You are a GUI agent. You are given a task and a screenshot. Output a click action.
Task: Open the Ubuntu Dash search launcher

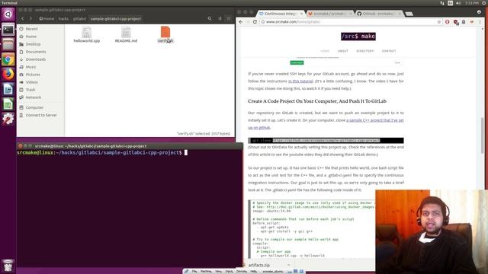[x=8, y=14]
